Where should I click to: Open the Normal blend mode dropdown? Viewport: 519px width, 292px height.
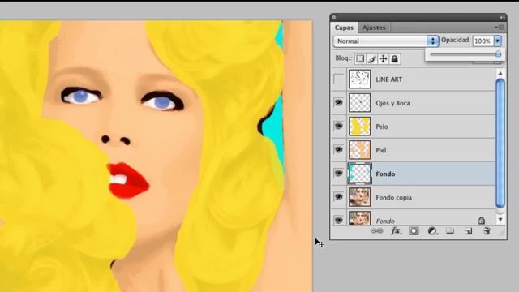coord(386,41)
